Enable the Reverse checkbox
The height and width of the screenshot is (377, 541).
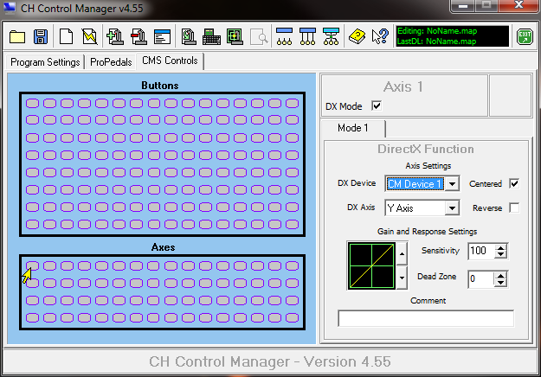pos(514,208)
